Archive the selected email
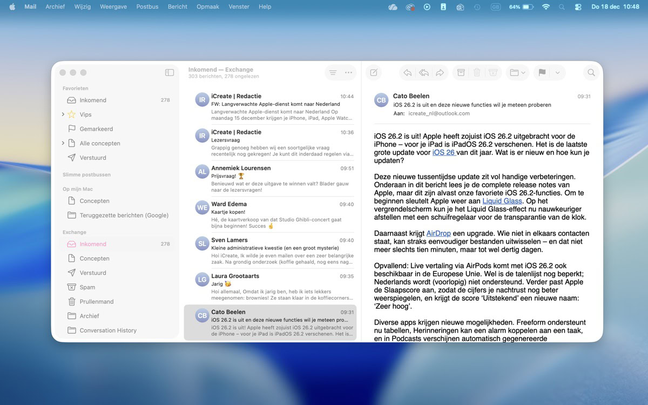This screenshot has width=648, height=405. [461, 72]
